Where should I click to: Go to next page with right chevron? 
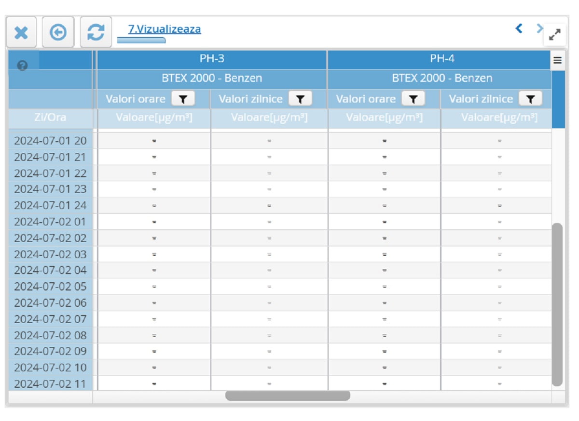point(539,28)
